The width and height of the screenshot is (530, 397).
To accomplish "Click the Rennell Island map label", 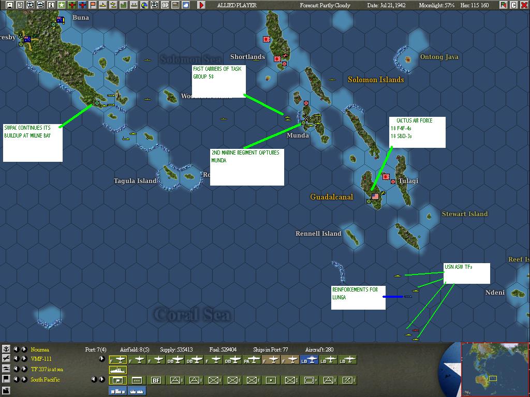I will coord(318,234).
